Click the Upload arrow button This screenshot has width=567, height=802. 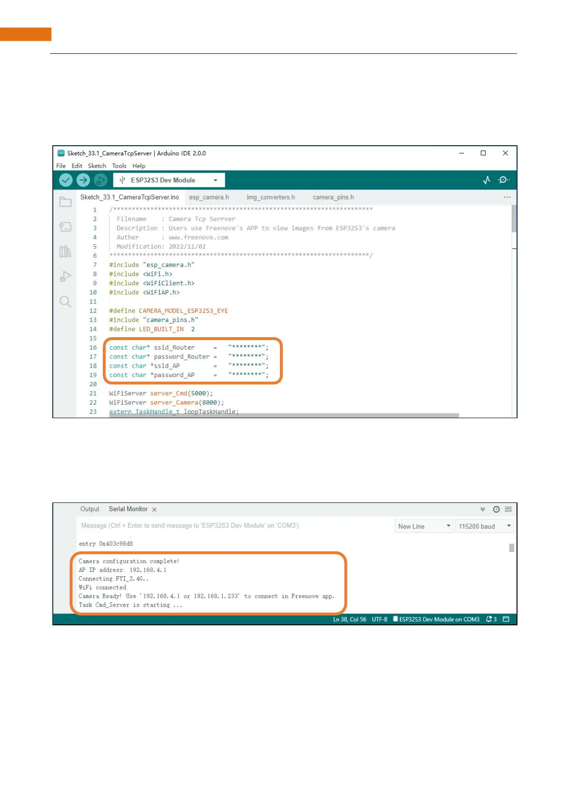[x=83, y=180]
